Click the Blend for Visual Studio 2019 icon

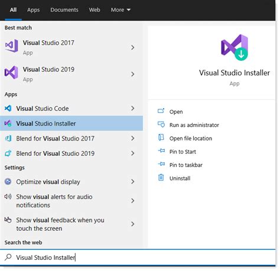[x=8, y=154]
